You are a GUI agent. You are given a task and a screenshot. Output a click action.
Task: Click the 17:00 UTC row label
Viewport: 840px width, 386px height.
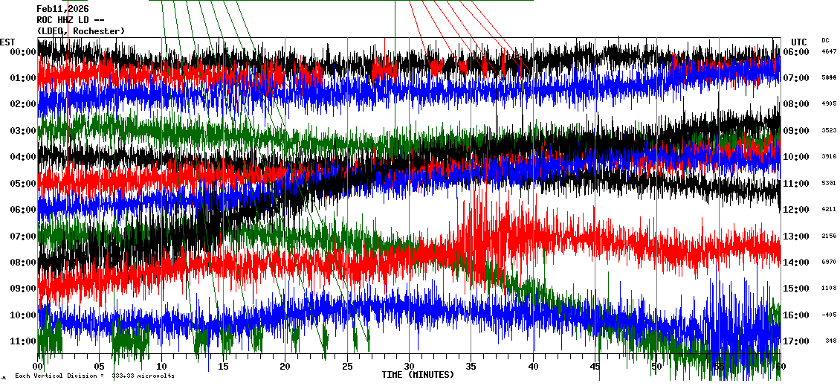coord(796,341)
